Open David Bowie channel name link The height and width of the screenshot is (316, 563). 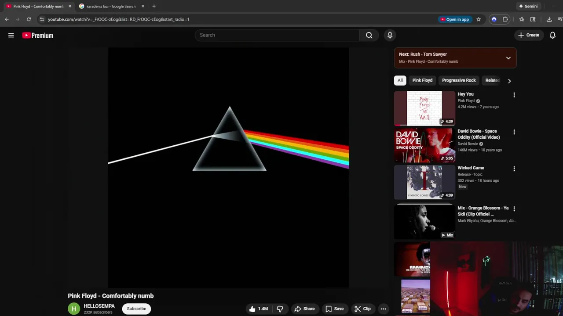468,144
